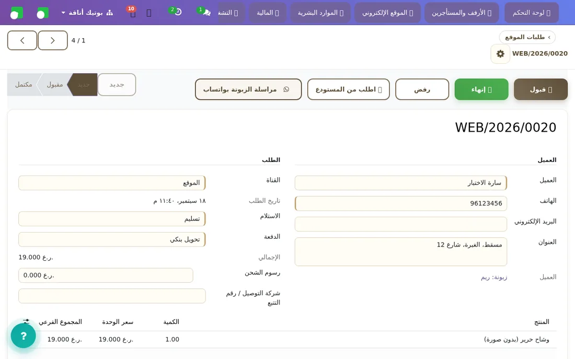Click the سعر الوحدة column header
Viewport: 575px width, 359px height.
[118, 322]
